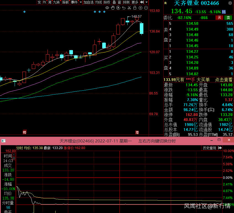Start the chart replay play icon

coord(118,8)
